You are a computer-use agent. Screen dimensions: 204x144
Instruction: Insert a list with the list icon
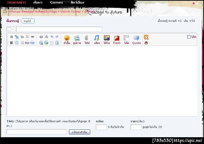(22, 43)
